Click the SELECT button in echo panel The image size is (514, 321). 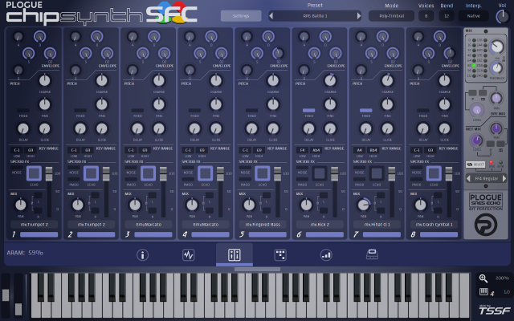(x=475, y=164)
